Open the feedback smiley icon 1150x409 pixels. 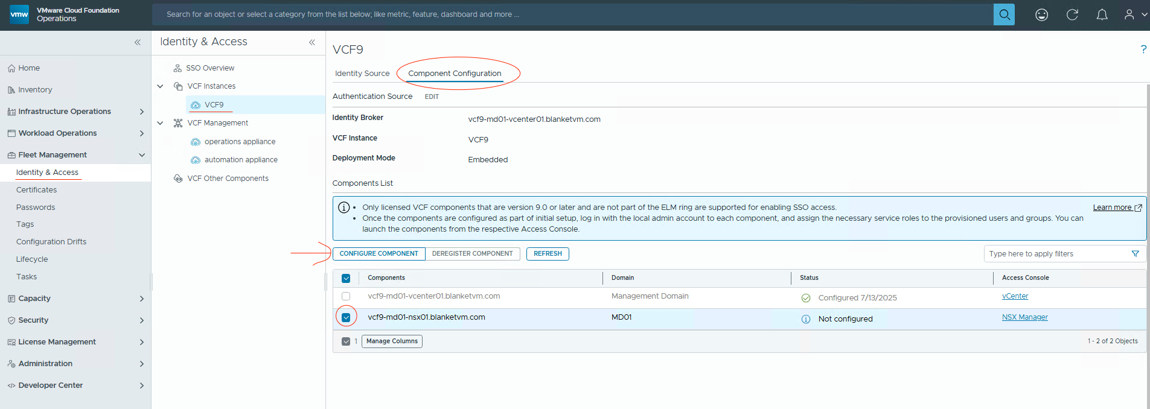click(1041, 14)
